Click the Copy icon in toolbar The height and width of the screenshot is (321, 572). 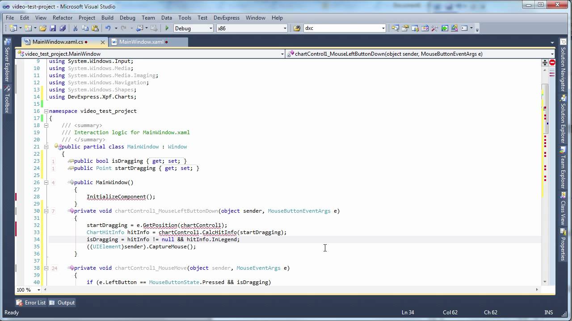pos(85,28)
